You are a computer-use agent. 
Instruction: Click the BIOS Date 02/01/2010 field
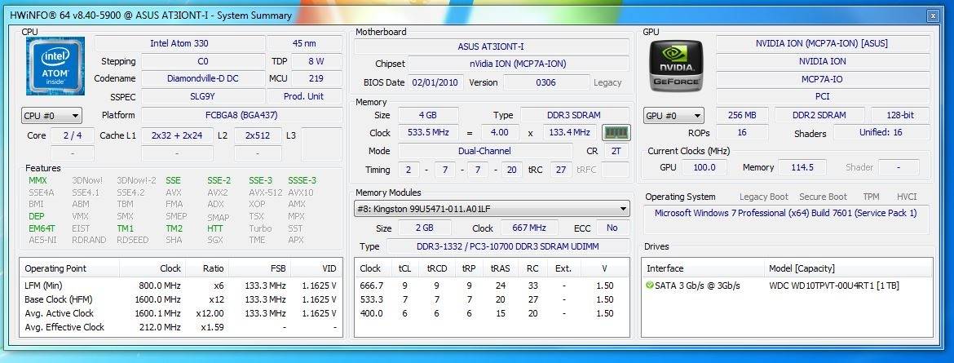coord(435,82)
